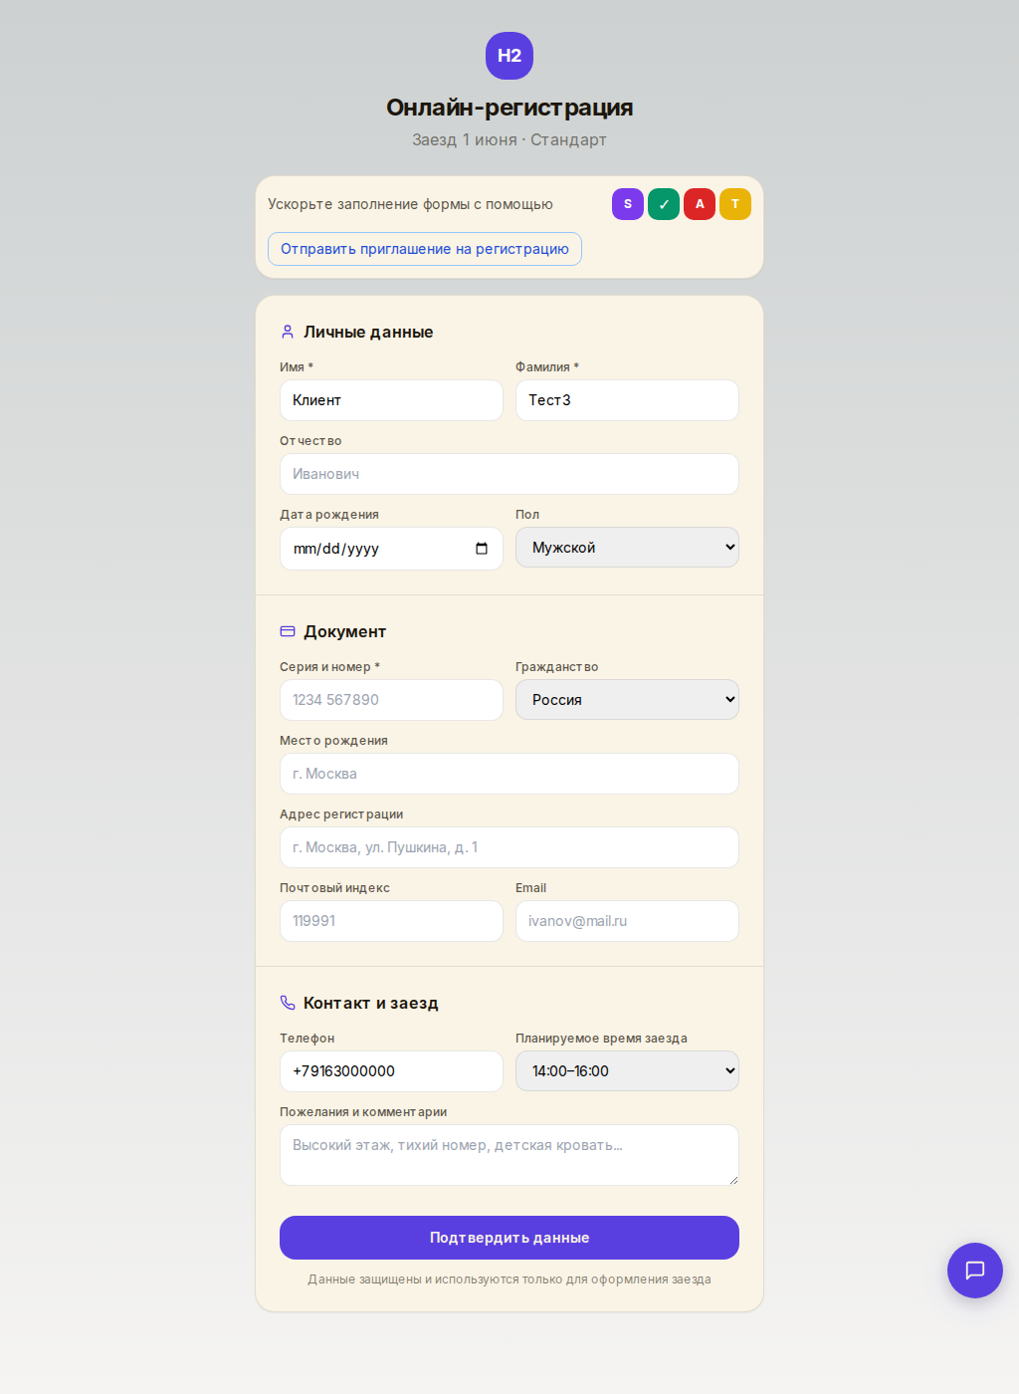1019x1394 pixels.
Task: Open the birth date calendar picker
Action: coord(482,549)
